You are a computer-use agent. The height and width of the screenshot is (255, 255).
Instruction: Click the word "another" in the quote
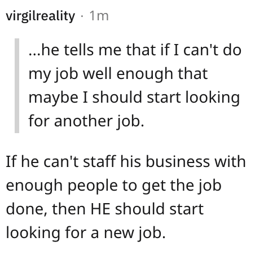pos(83,121)
